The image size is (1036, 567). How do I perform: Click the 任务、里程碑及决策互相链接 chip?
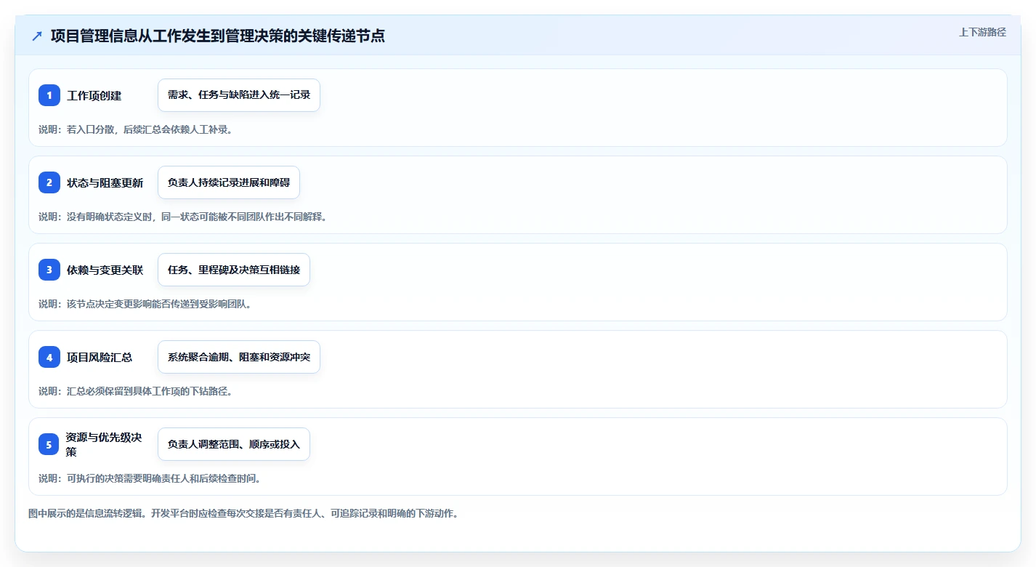234,270
